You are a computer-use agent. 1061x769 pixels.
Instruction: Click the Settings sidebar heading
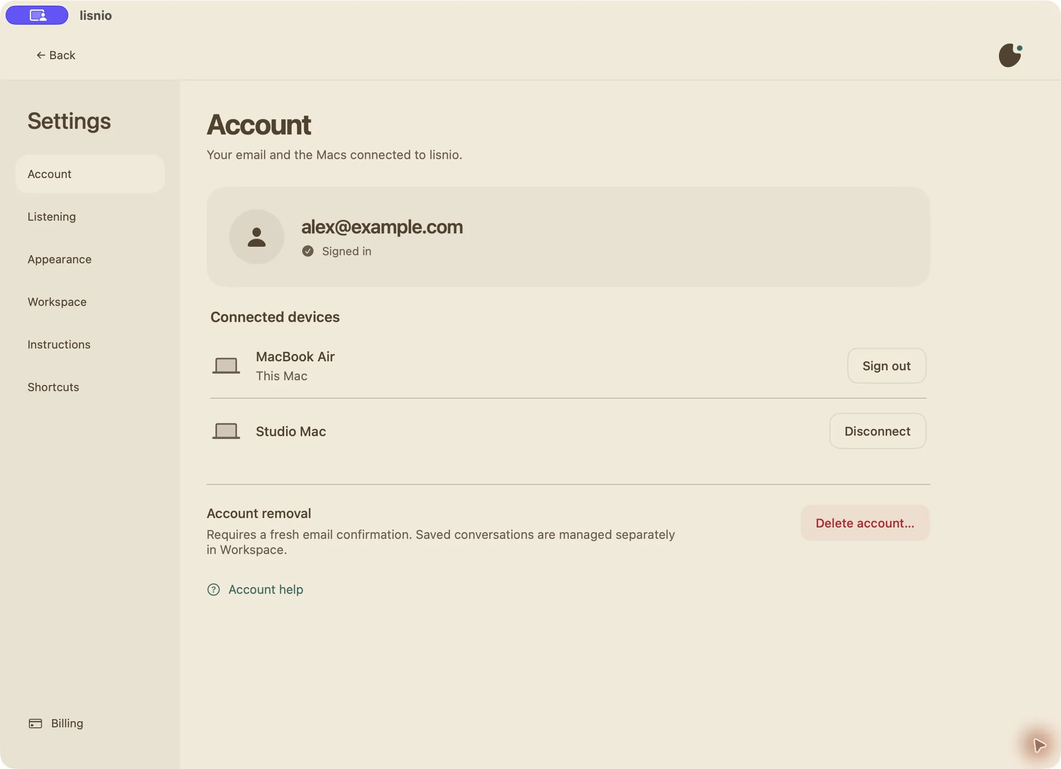[69, 121]
